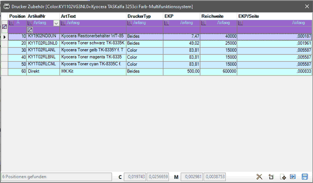Select Kyocera Resttonerbehalter WT-85 cell
This screenshot has height=183, width=313.
point(93,36)
